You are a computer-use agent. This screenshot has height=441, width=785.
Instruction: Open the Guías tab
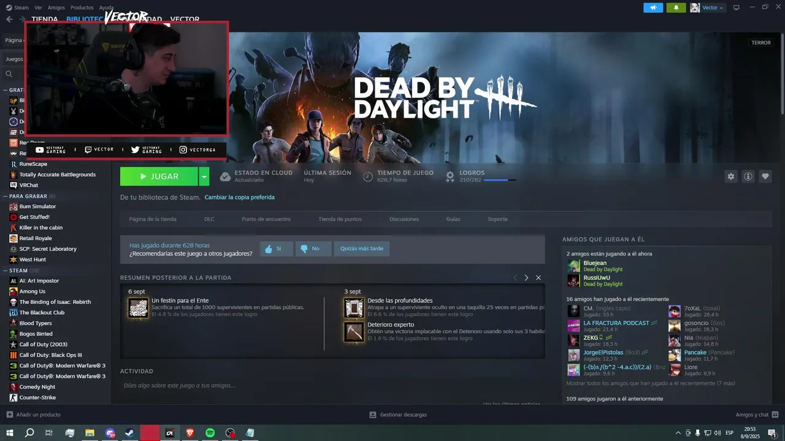coord(453,219)
